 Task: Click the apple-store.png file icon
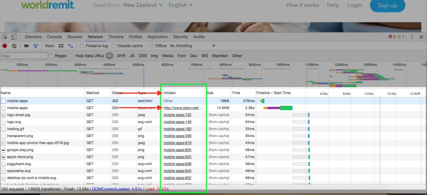[3, 157]
